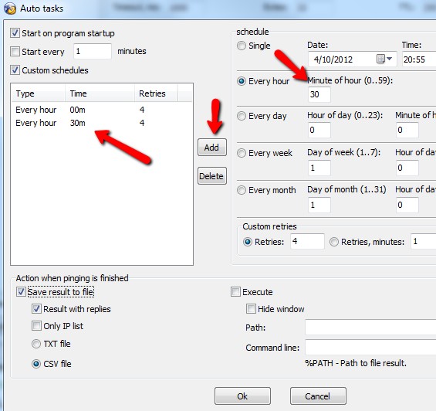The width and height of the screenshot is (436, 411).
Task: Click the Time field showing 20:55
Action: (419, 59)
